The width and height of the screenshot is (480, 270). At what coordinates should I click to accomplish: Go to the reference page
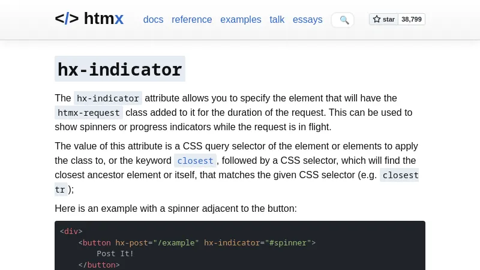tap(191, 19)
